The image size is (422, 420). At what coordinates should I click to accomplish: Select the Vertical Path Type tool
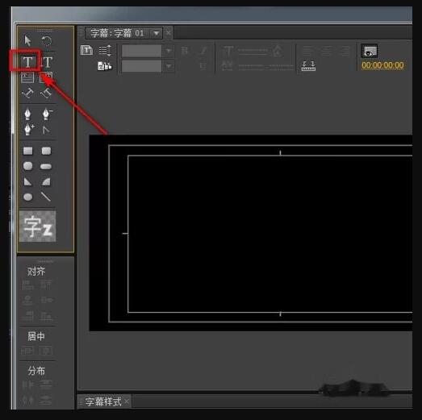click(46, 94)
